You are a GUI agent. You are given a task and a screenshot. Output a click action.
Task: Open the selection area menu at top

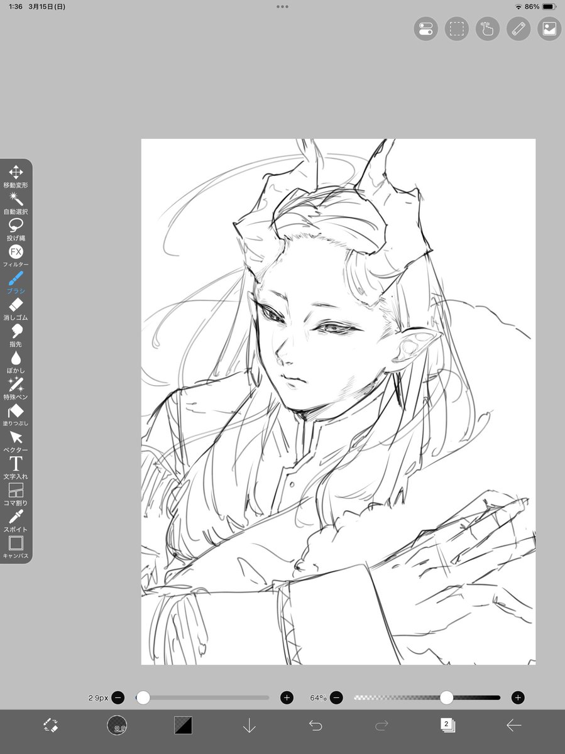coord(457,29)
